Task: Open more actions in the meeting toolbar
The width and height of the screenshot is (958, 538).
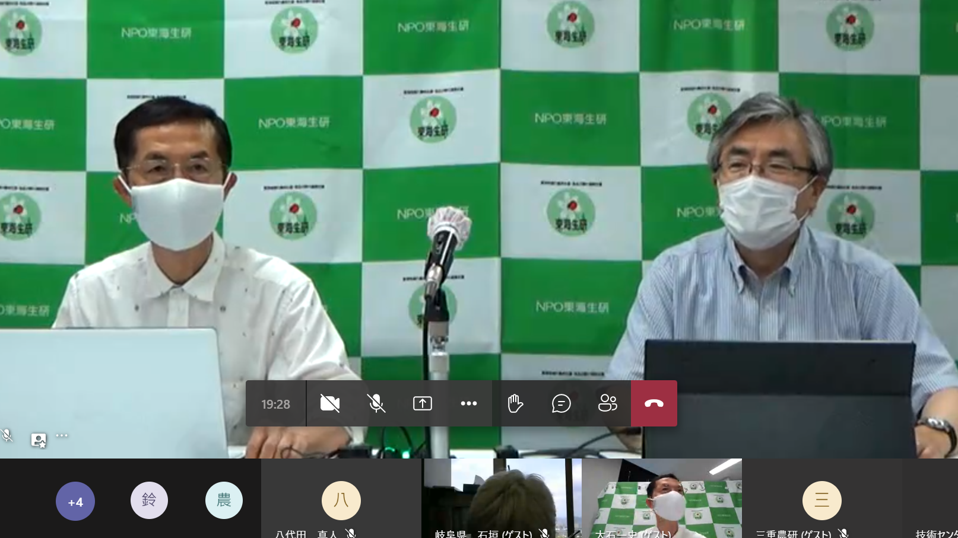Action: pos(468,403)
